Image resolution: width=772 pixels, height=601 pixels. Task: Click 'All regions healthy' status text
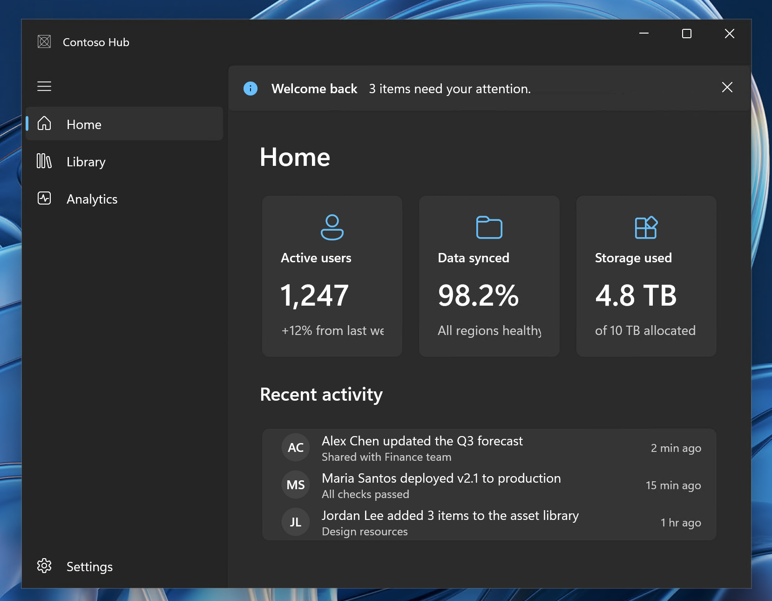coord(489,331)
